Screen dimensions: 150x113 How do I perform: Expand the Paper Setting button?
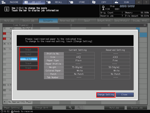[x=12, y=108]
